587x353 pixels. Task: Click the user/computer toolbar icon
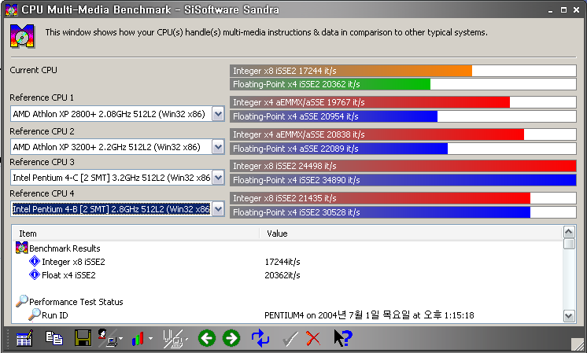click(107, 337)
